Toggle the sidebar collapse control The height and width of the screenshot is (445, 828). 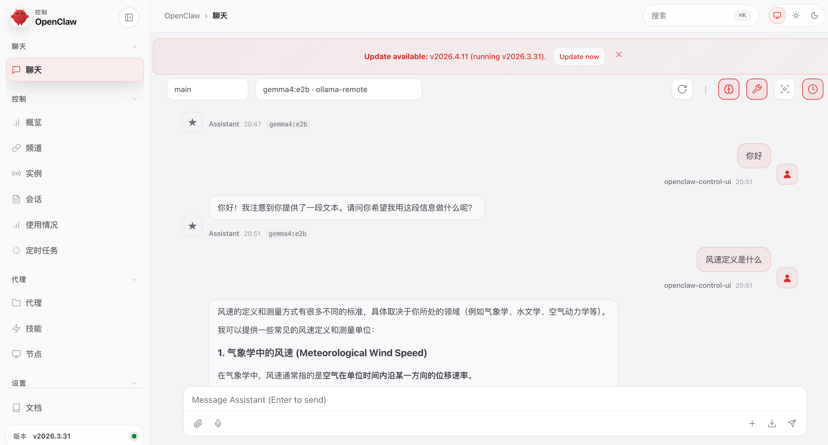click(x=129, y=17)
